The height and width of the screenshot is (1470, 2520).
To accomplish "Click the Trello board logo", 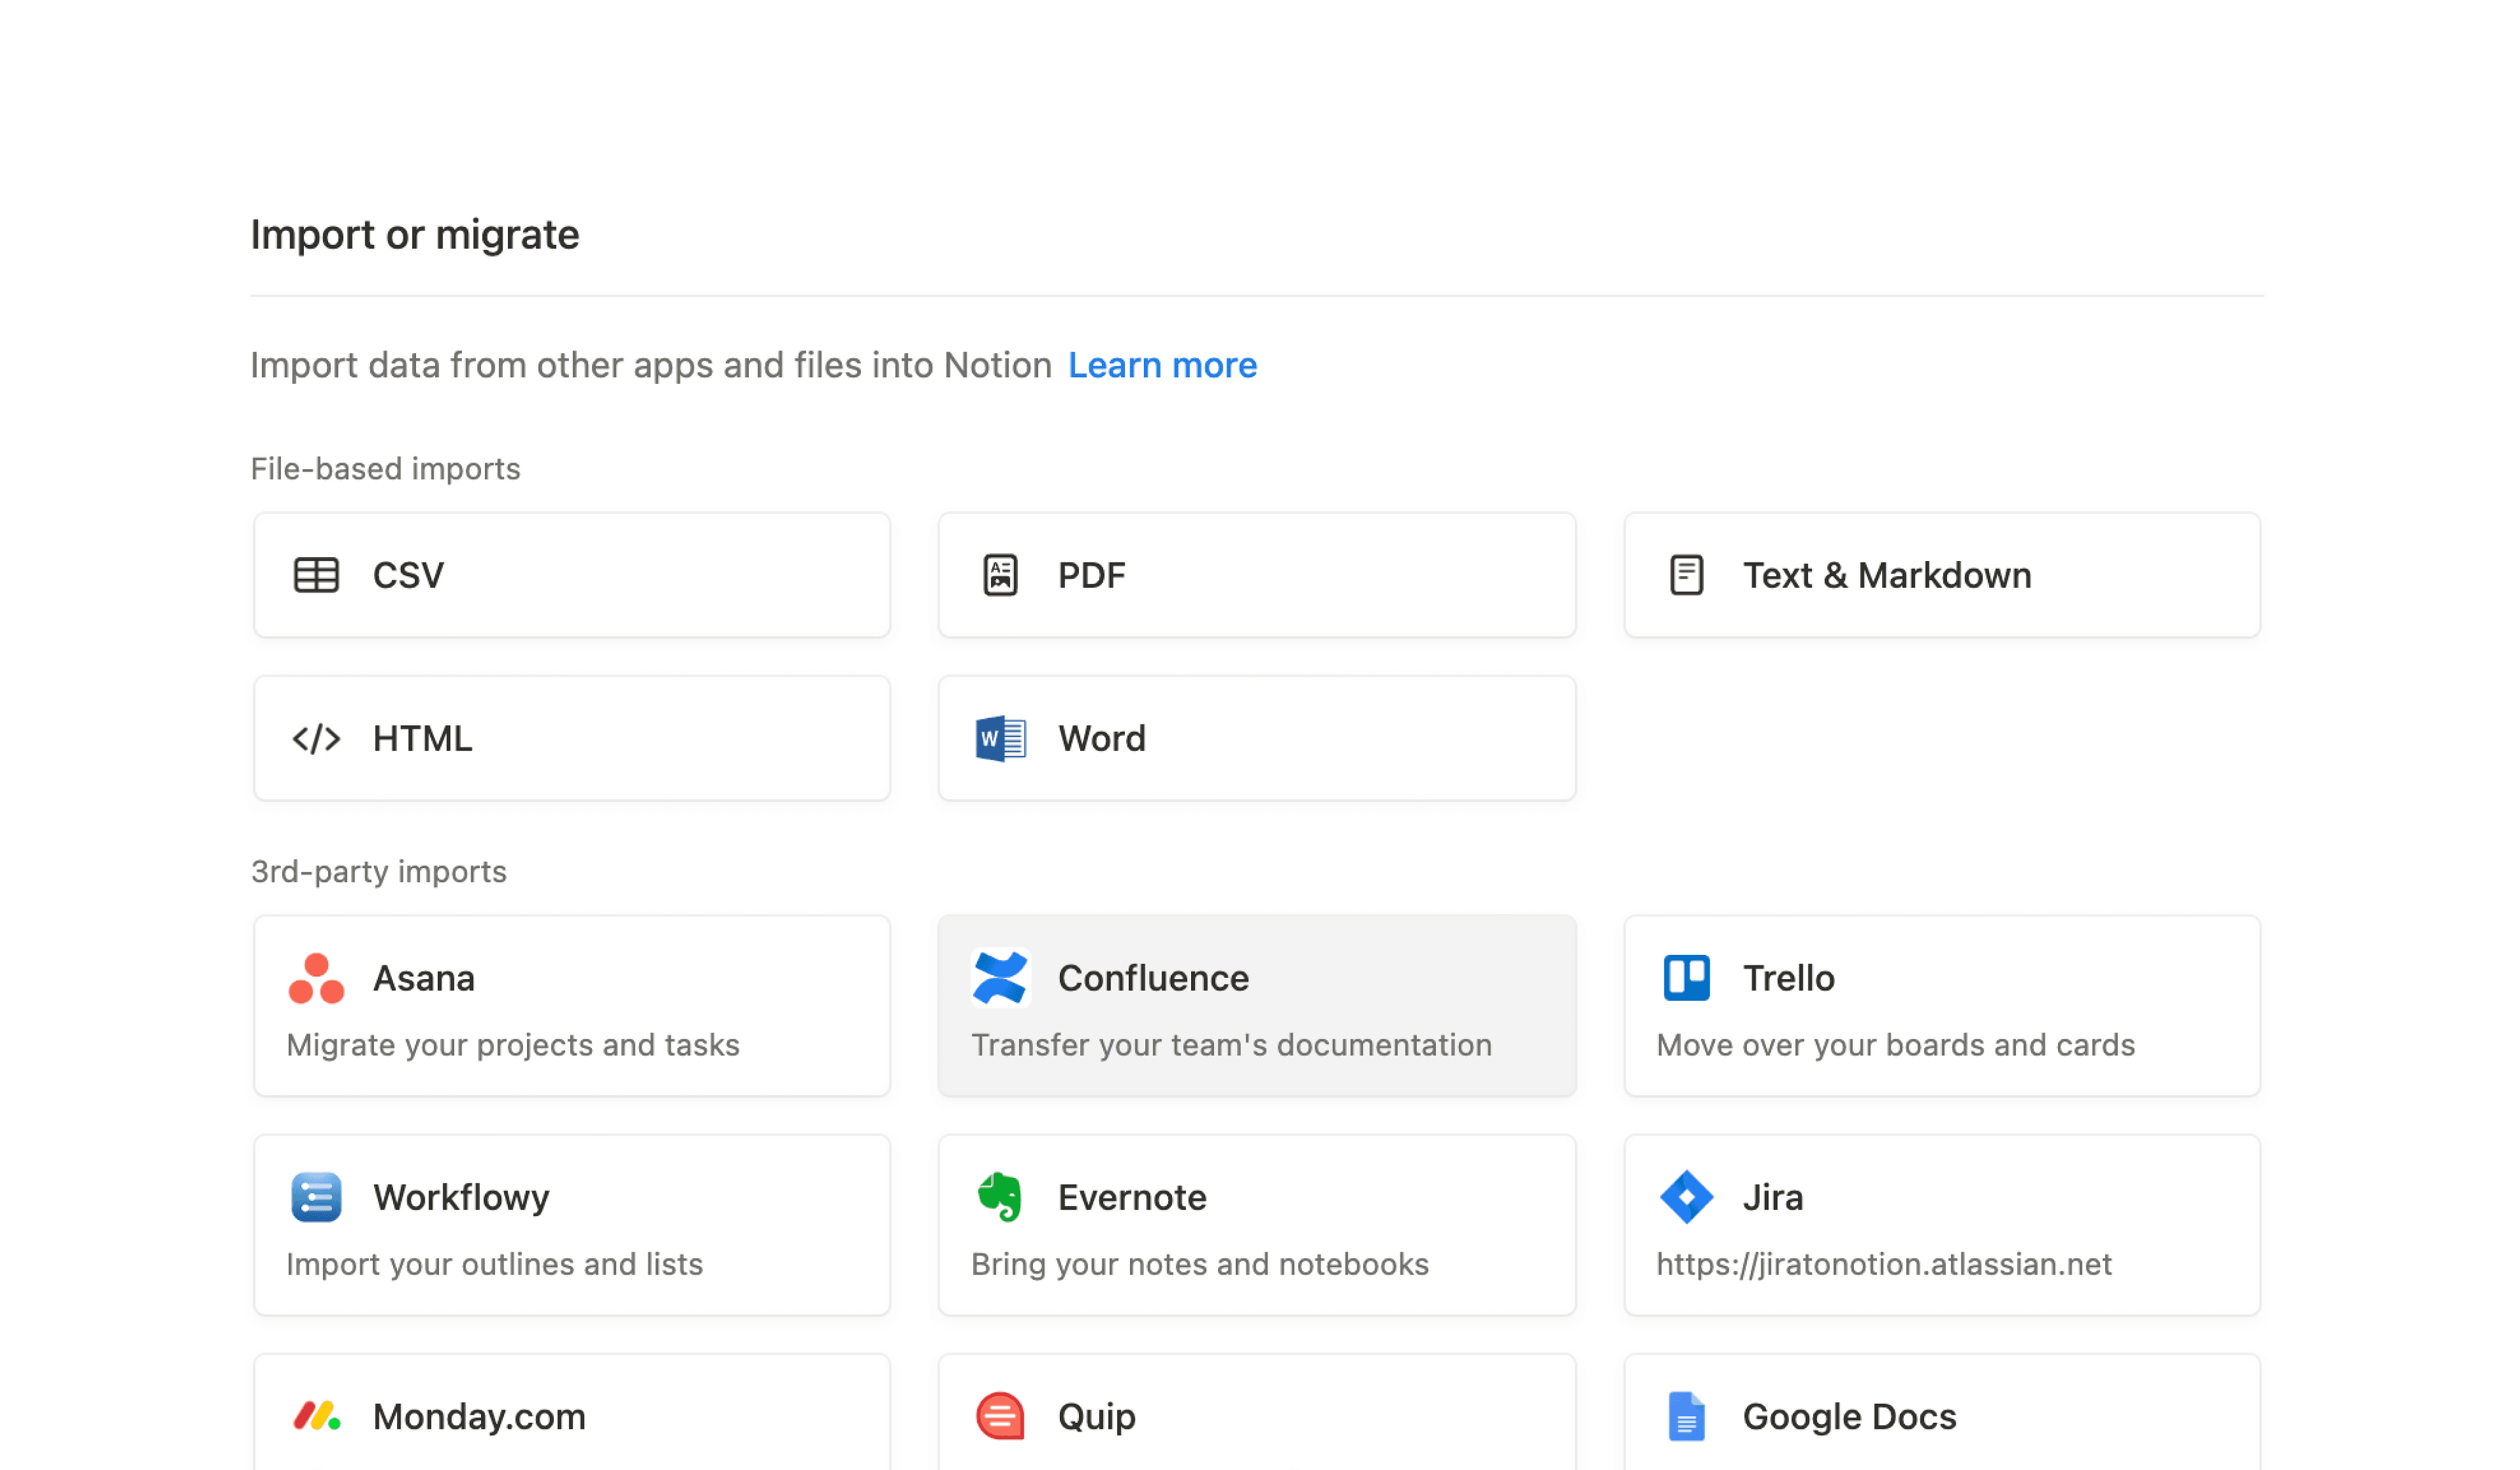I will click(1686, 978).
